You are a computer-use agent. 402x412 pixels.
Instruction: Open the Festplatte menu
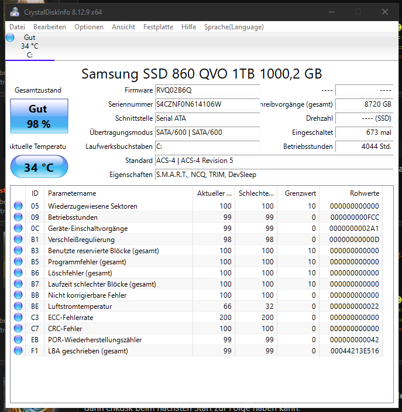[158, 27]
